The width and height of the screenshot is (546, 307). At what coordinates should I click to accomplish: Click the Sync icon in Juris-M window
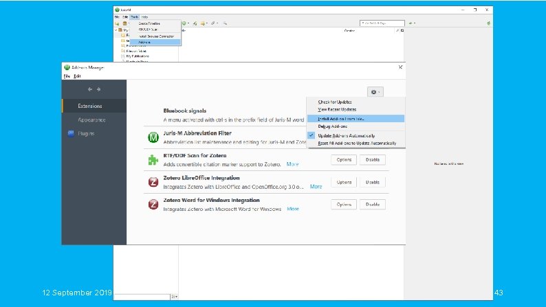pos(488,23)
